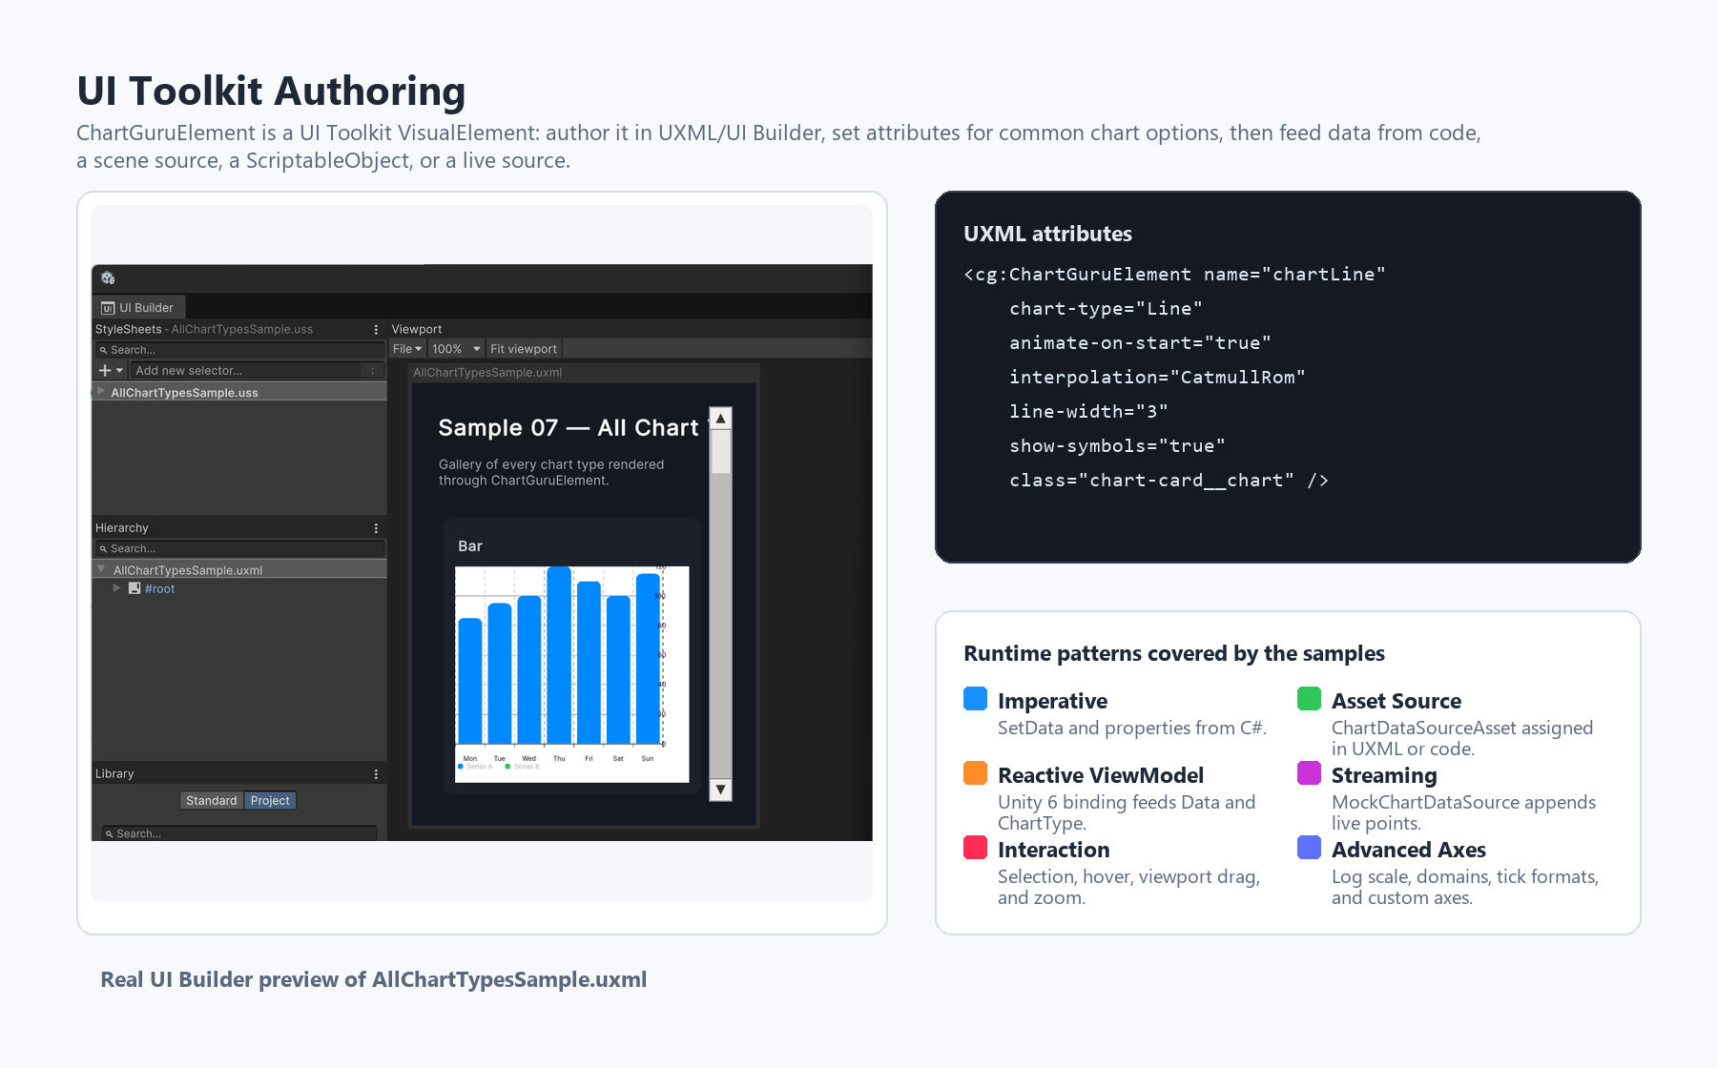Viewport: 1717px width, 1068px height.
Task: Click the Series B legend dot
Action: tap(507, 767)
